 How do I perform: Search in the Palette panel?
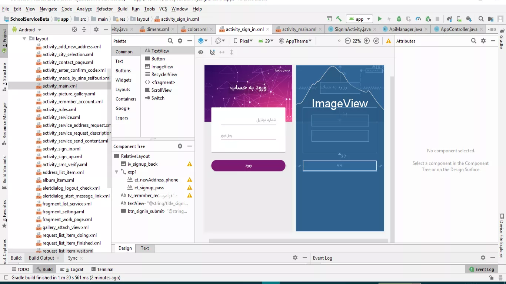click(x=170, y=41)
